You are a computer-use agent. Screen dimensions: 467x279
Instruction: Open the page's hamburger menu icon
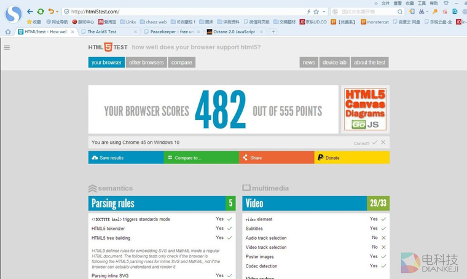[x=7, y=47]
